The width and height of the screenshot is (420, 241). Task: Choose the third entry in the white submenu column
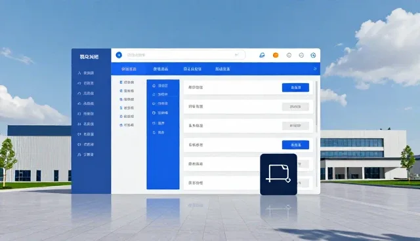coord(127,100)
